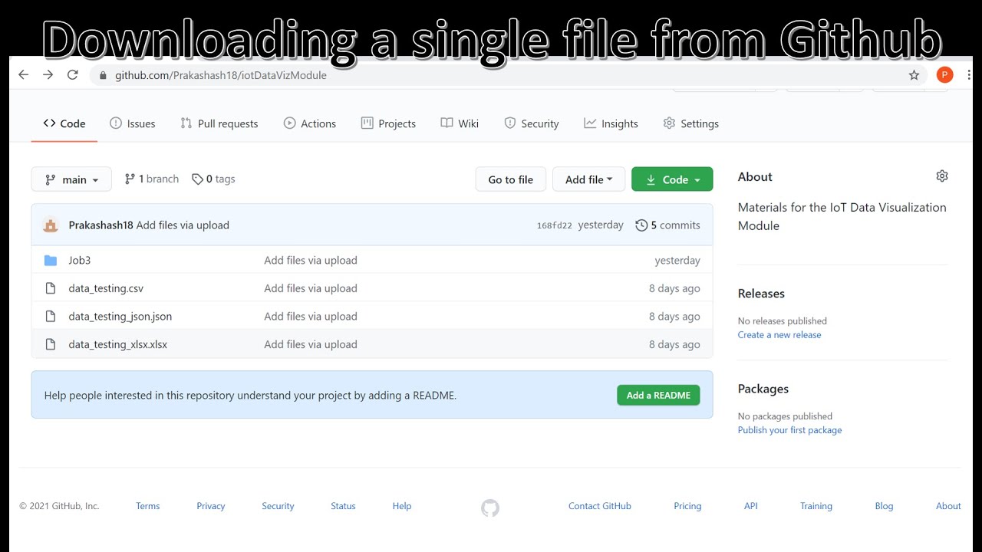View the 1 branch link
Viewport: 982px width, 552px height.
(x=152, y=179)
